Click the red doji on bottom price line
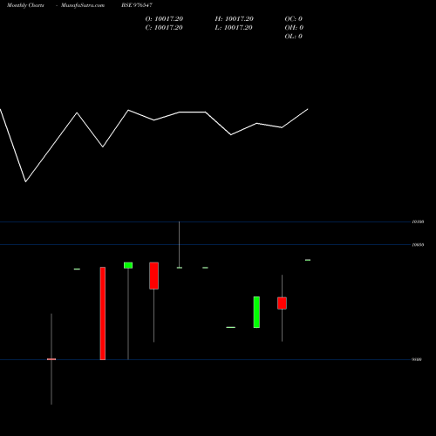The image size is (436, 436). 51,359
